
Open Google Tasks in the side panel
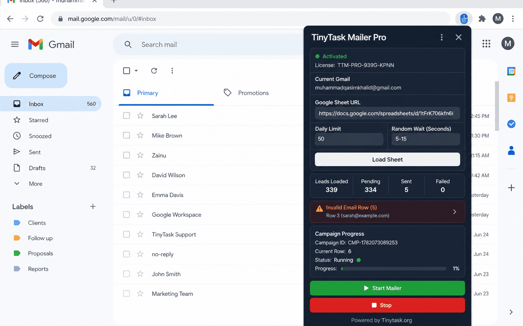coord(511,124)
